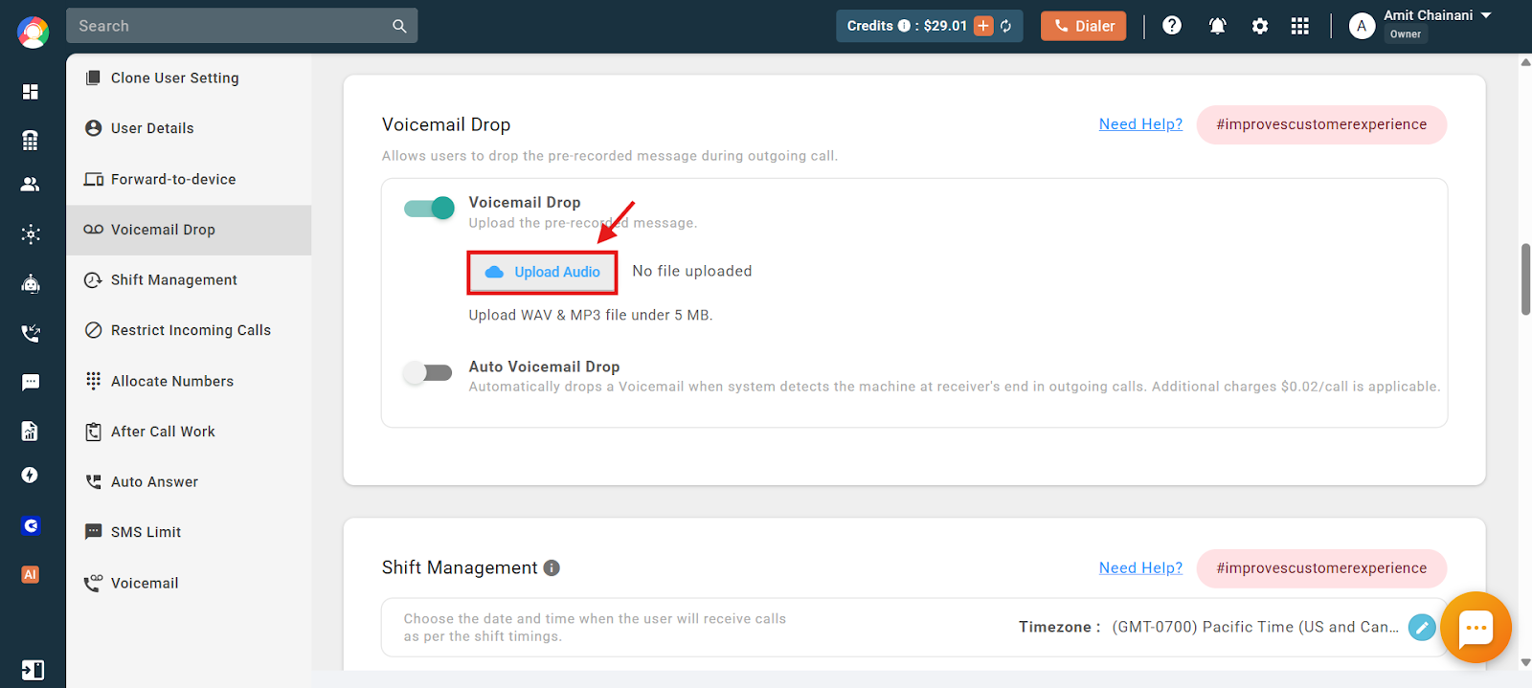Edit the timezone with pencil icon
1532x688 pixels.
(1422, 628)
